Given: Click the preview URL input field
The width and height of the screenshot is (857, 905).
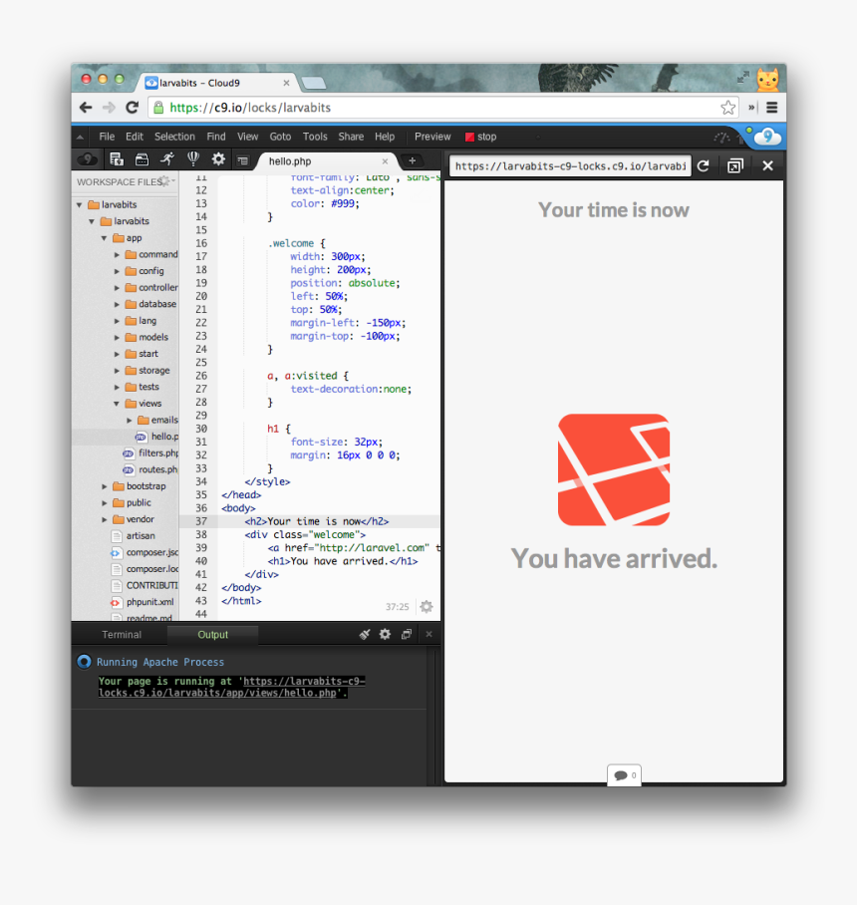Looking at the screenshot, I should point(570,166).
